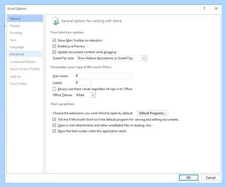This screenshot has width=226, height=187.
Task: Open the Trust Center category
Action: point(25,84)
